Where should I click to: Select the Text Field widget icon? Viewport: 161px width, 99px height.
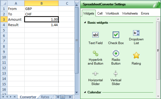pos(96,35)
